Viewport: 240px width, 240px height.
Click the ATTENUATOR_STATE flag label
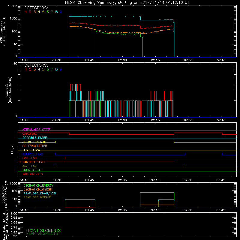click(x=36, y=130)
